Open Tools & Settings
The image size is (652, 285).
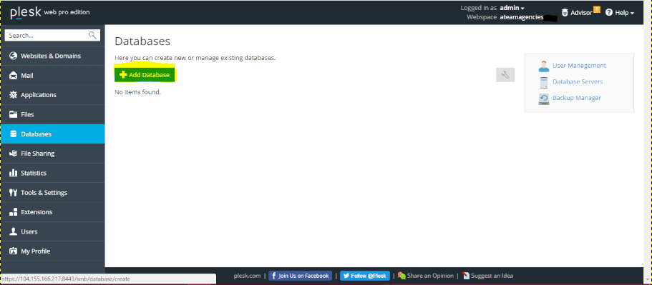(52, 192)
